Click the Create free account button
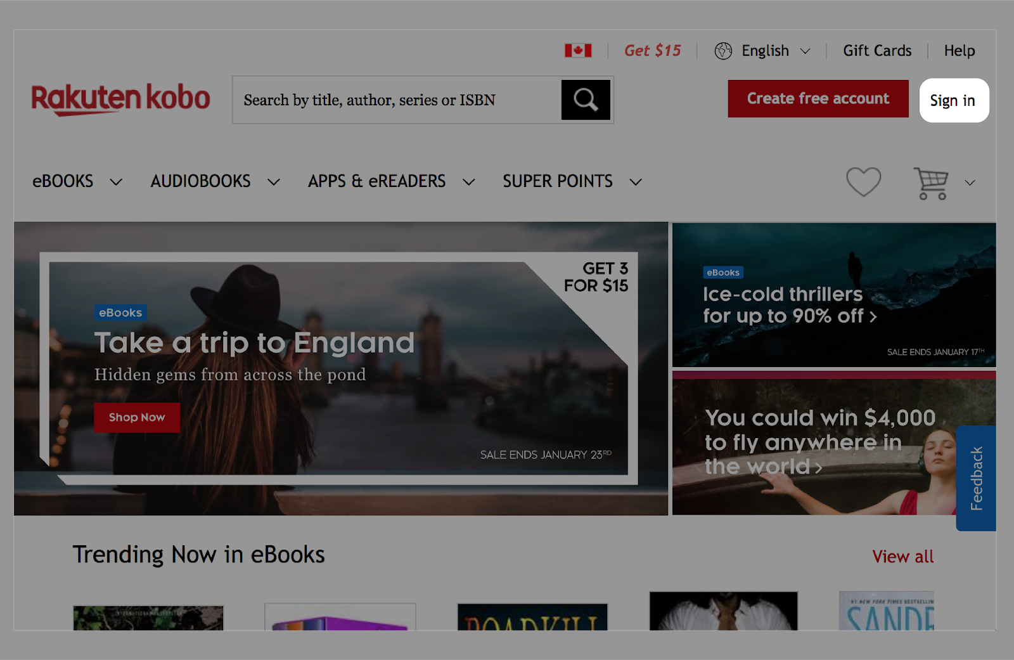Viewport: 1014px width, 660px height. [818, 99]
